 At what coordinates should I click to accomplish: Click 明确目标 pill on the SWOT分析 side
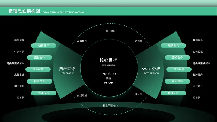(173, 46)
